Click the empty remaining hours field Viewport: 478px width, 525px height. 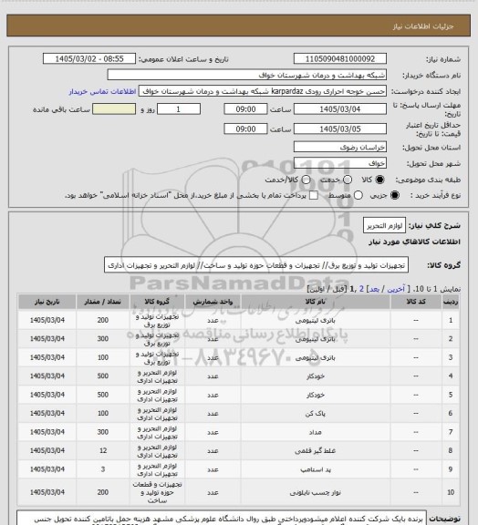coord(114,109)
